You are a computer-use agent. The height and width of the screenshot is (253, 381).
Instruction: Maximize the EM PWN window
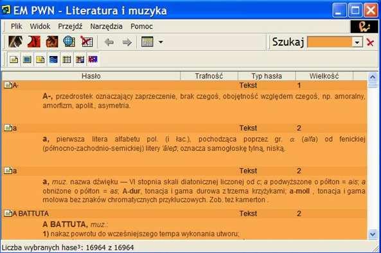[x=355, y=10]
